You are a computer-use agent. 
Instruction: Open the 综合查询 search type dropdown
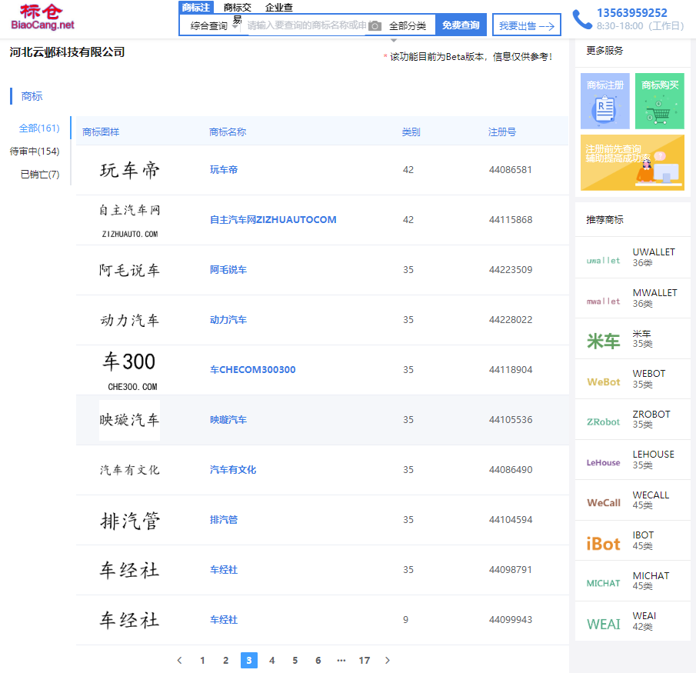coord(214,25)
